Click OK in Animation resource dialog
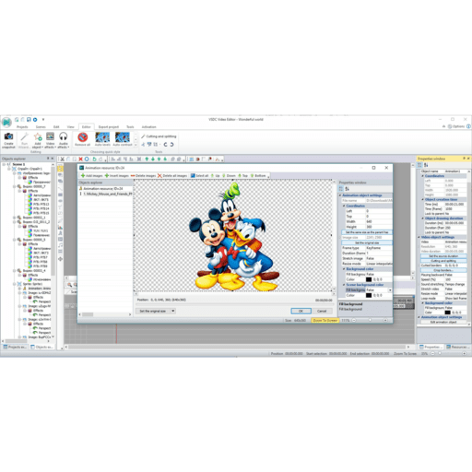Image resolution: width=472 pixels, height=472 pixels. [x=301, y=311]
